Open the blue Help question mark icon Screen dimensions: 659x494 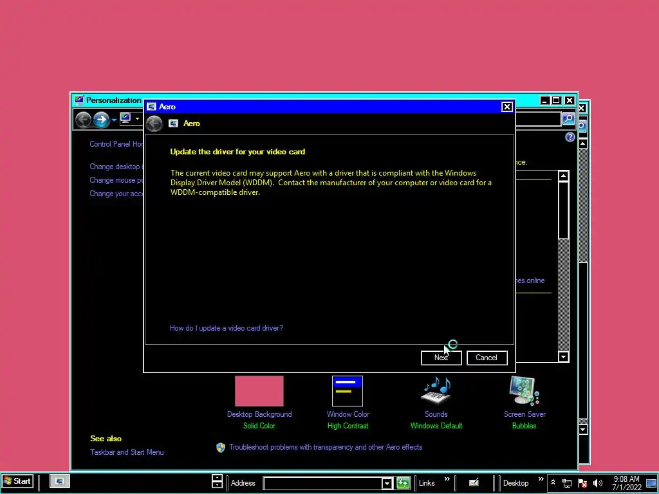coord(570,137)
